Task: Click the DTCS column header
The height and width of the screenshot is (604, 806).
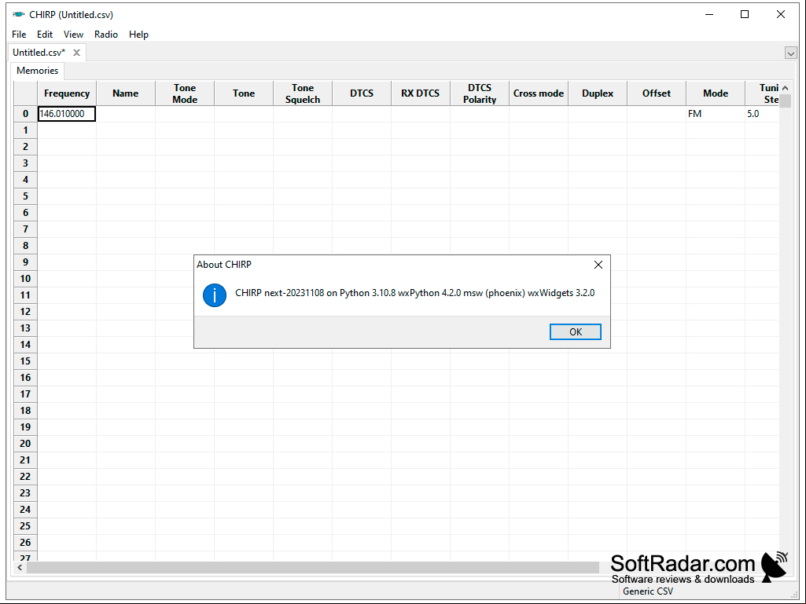Action: [x=362, y=93]
